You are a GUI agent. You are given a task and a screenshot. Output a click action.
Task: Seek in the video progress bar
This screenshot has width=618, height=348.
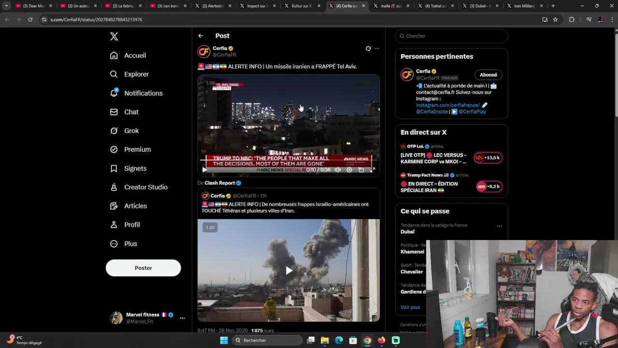coord(288,159)
